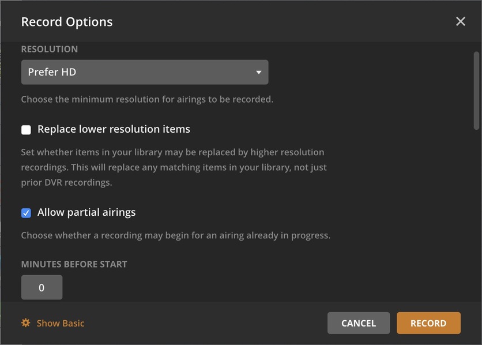Click the minimum resolution description text
The height and width of the screenshot is (345, 482).
click(x=147, y=99)
